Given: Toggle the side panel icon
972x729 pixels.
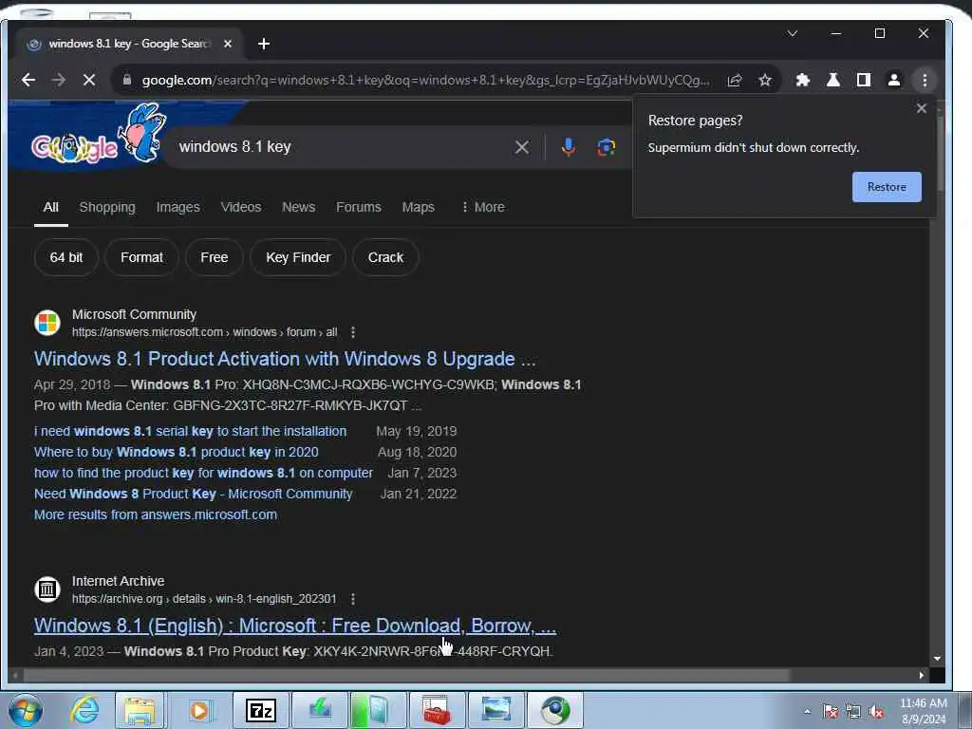Looking at the screenshot, I should [x=864, y=80].
